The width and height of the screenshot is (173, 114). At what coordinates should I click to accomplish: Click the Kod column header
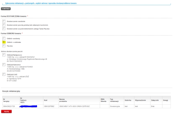point(51,100)
